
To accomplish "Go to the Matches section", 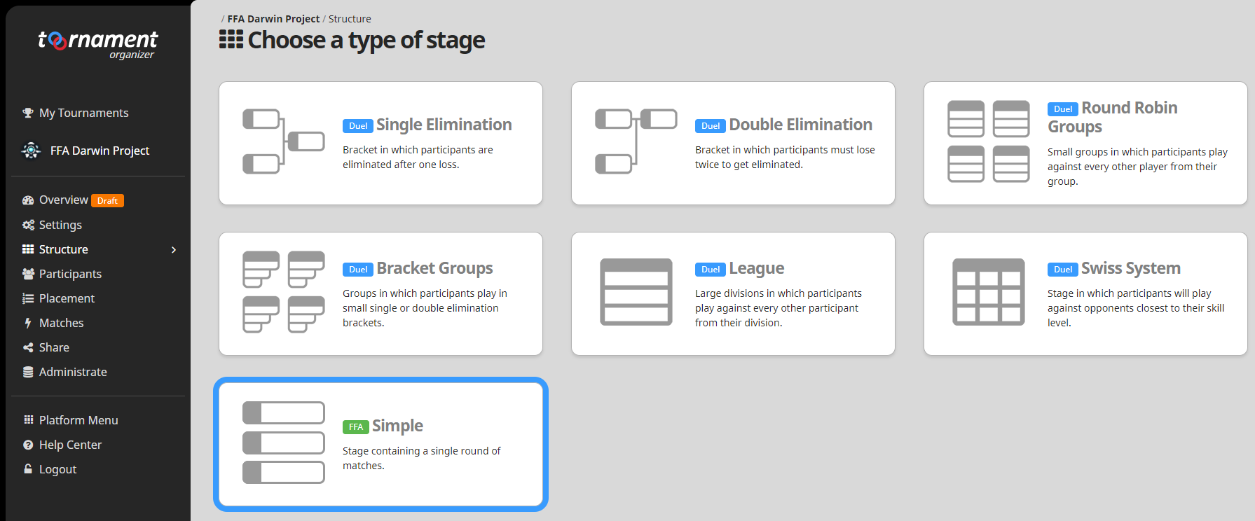I will 61,323.
